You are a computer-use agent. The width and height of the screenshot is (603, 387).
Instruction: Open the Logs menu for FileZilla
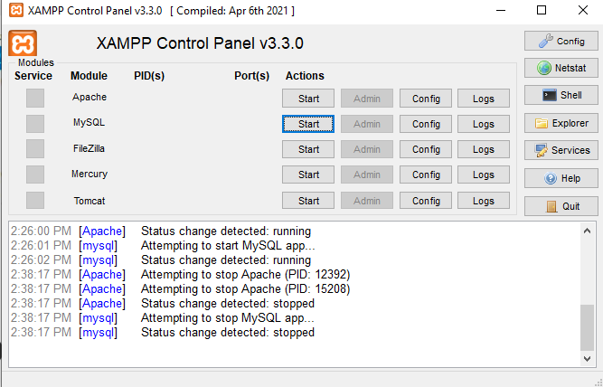[484, 149]
